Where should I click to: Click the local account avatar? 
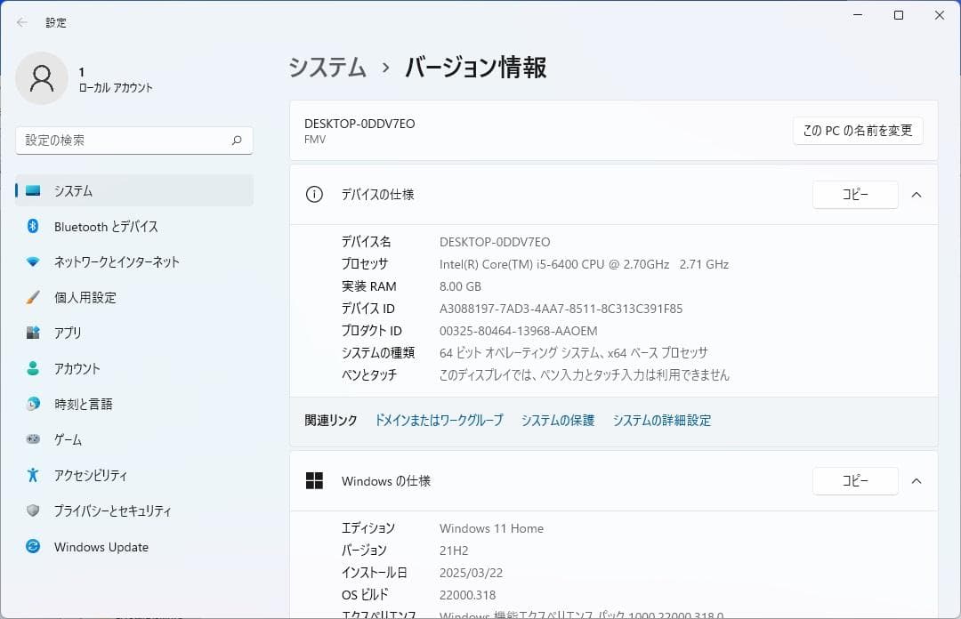tap(42, 78)
